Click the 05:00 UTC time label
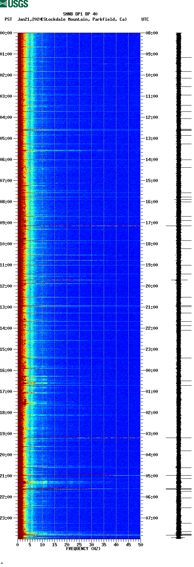Screen dimensions: 194x567 click(x=152, y=476)
